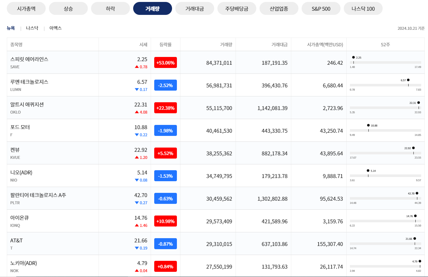Viewport: 428px width, 277px height.
Task: Click the -2.52% change badge
Action: [x=166, y=85]
